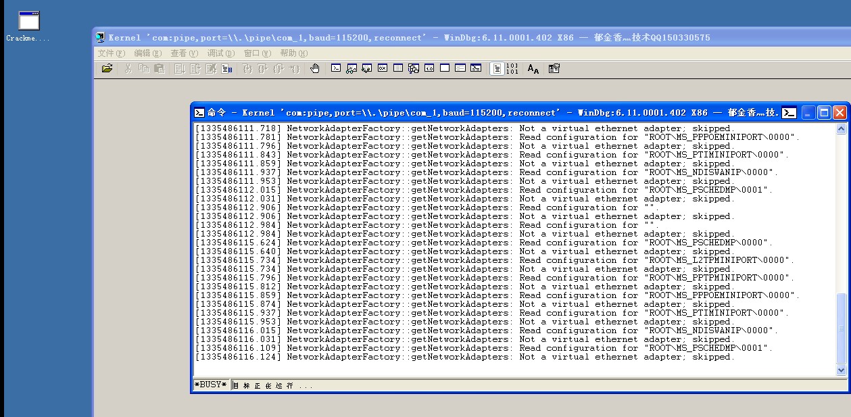851x417 pixels.
Task: Open the 文件(F) menu
Action: pyautogui.click(x=112, y=53)
